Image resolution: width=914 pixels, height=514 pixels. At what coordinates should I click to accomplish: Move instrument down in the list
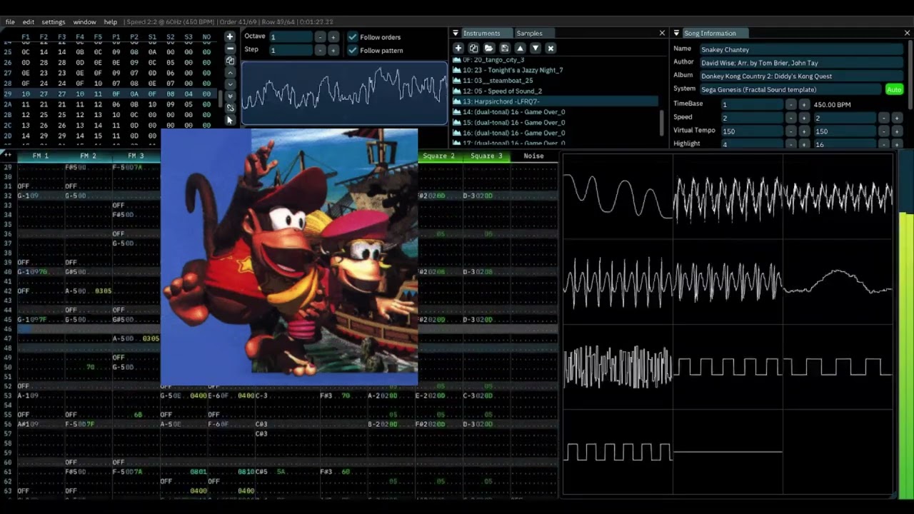(536, 48)
